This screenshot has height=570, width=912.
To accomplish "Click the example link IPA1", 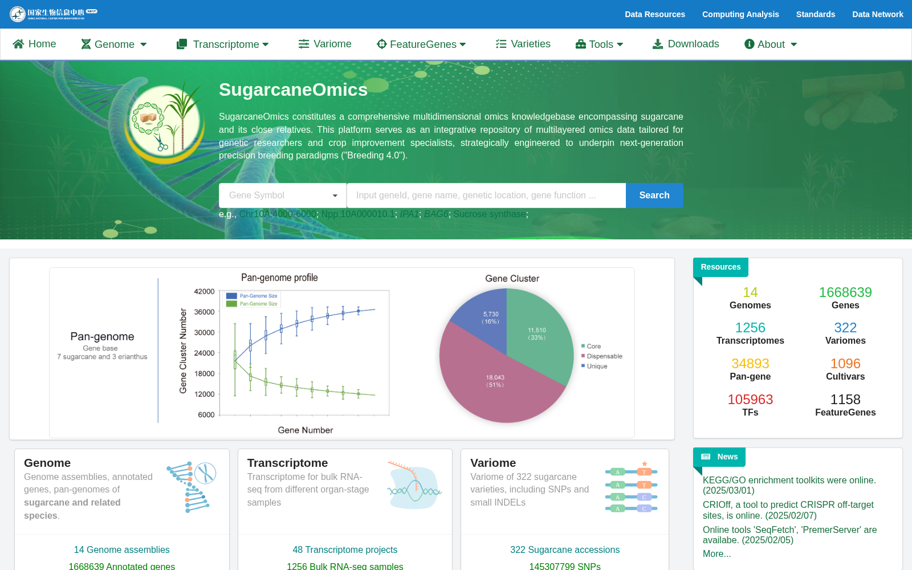I will pos(409,214).
